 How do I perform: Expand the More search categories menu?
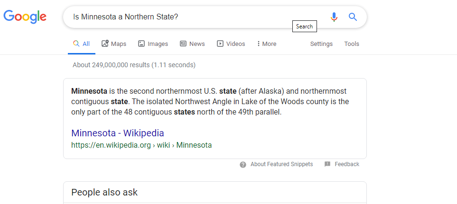[x=266, y=44]
